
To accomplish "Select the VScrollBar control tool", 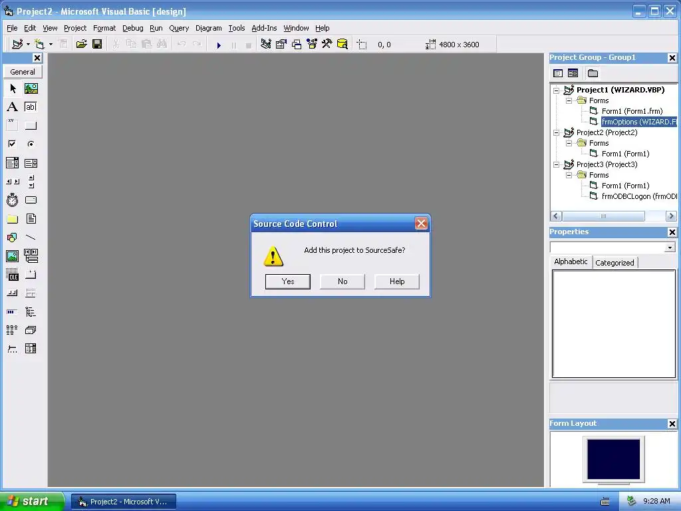I will [31, 182].
